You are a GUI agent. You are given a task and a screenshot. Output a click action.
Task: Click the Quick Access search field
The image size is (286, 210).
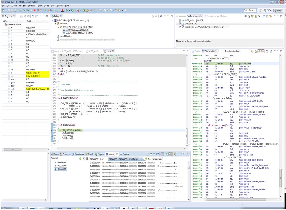(250, 10)
